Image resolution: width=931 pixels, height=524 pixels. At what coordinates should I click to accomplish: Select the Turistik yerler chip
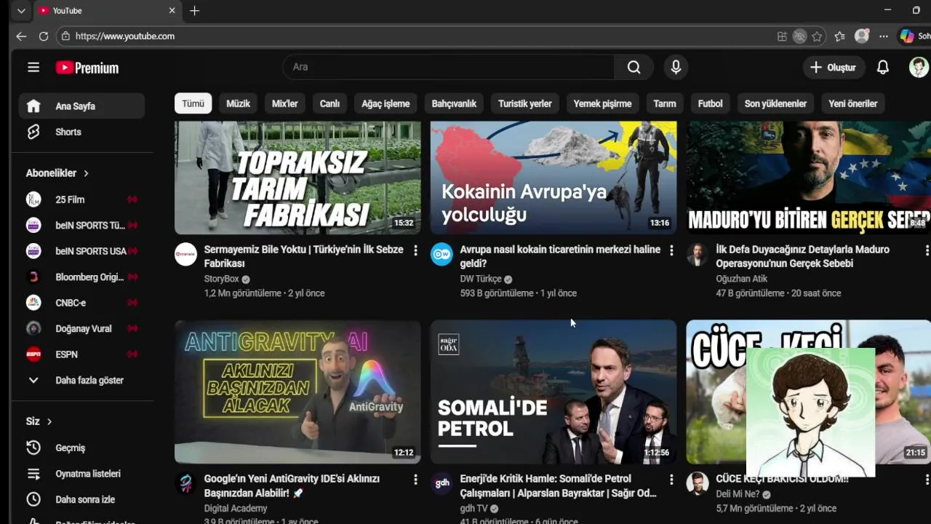pos(524,103)
